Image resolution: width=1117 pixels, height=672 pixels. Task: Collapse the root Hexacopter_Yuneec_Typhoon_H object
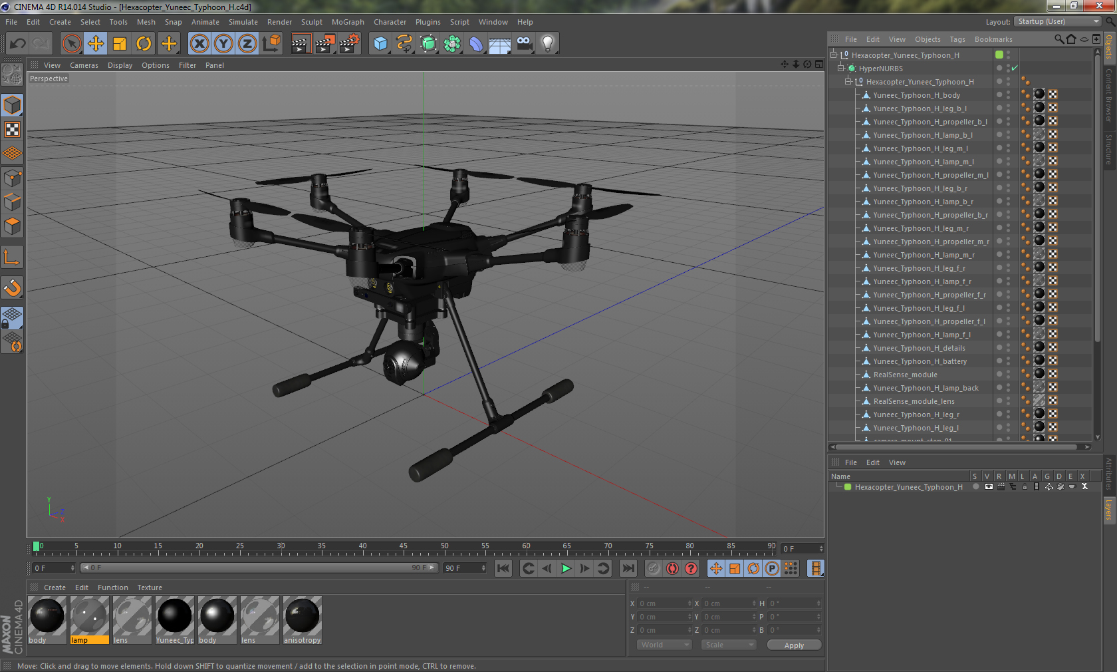833,55
